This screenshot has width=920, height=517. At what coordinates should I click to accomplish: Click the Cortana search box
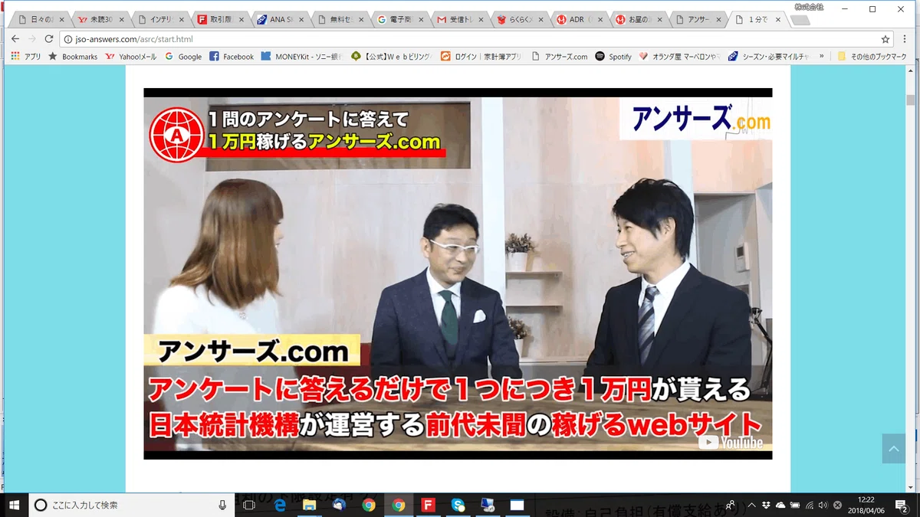pos(133,505)
